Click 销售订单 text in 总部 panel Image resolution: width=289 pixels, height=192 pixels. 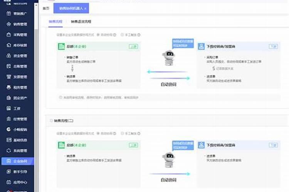pos(72,57)
